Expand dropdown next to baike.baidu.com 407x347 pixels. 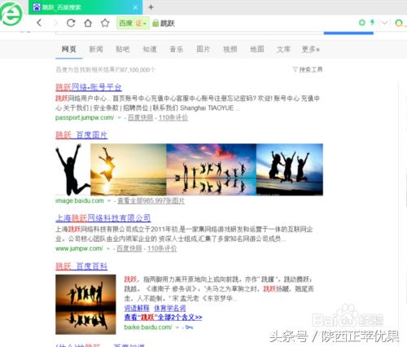pos(177,327)
